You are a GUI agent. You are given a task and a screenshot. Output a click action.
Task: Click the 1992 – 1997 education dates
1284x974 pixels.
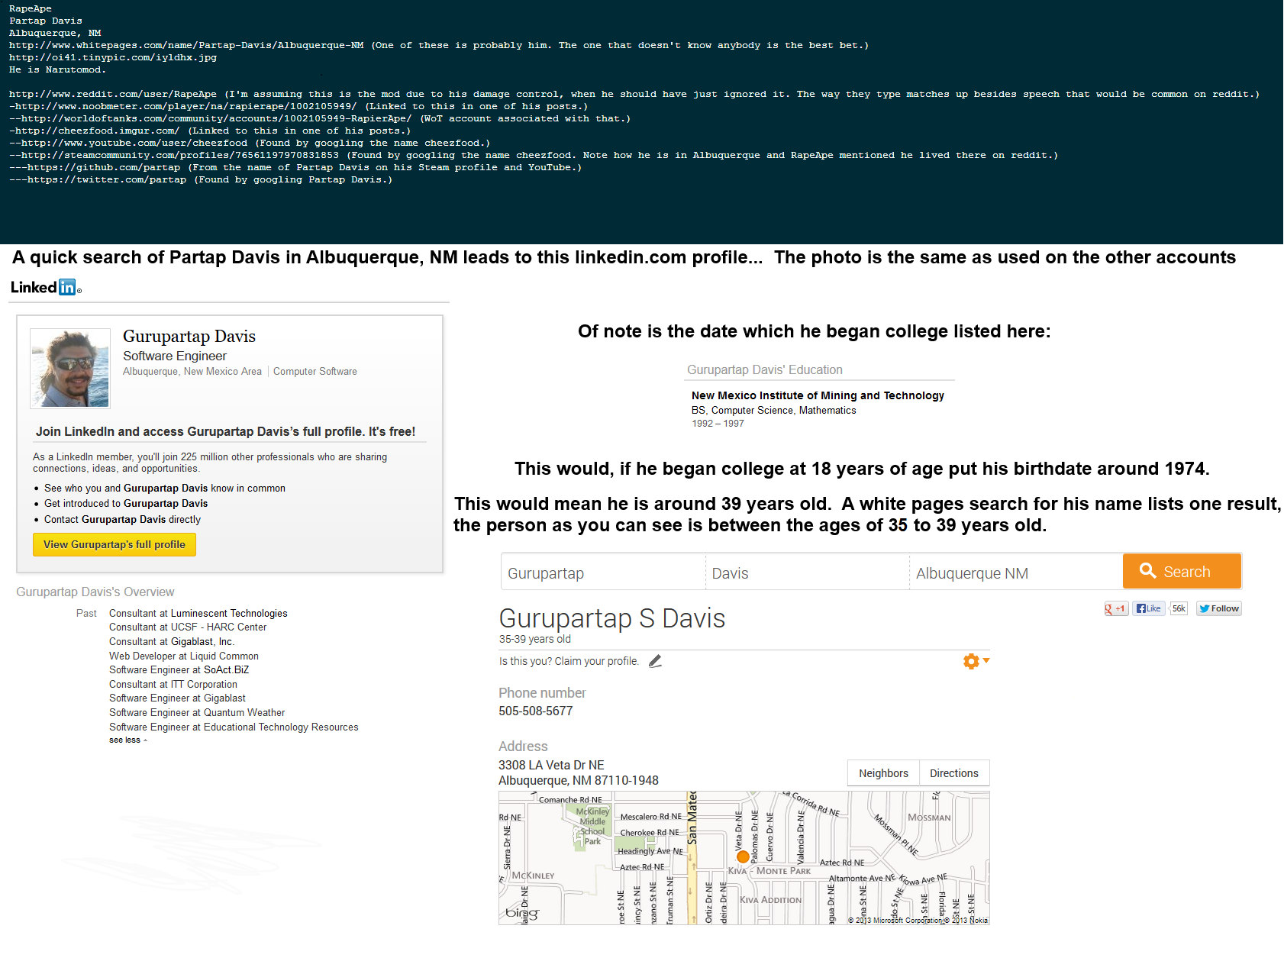coord(718,424)
